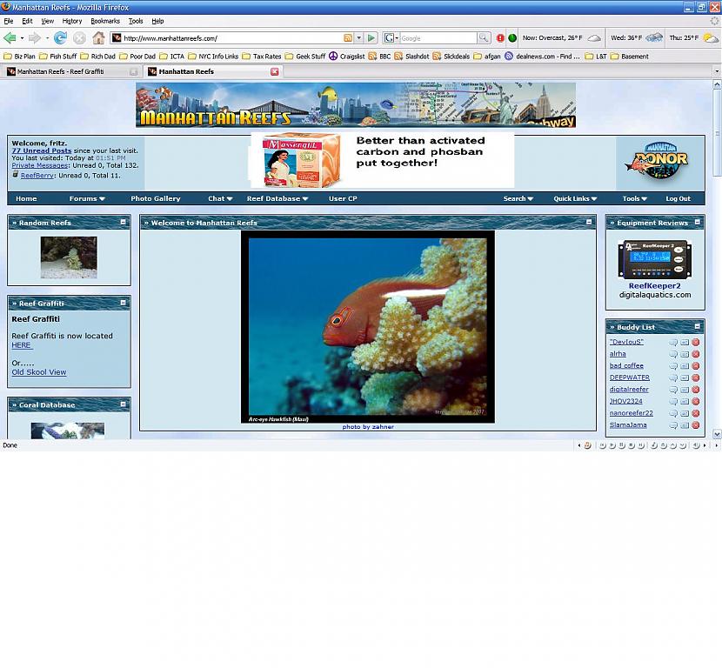The height and width of the screenshot is (668, 722).
Task: Click the page scrollbar down arrow
Action: click(x=717, y=434)
